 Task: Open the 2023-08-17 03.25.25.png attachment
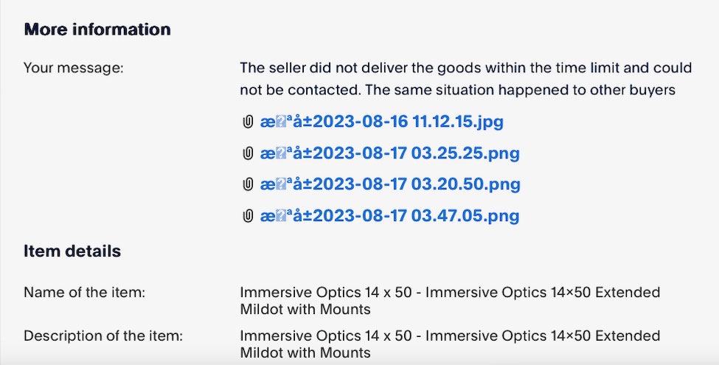pos(390,153)
